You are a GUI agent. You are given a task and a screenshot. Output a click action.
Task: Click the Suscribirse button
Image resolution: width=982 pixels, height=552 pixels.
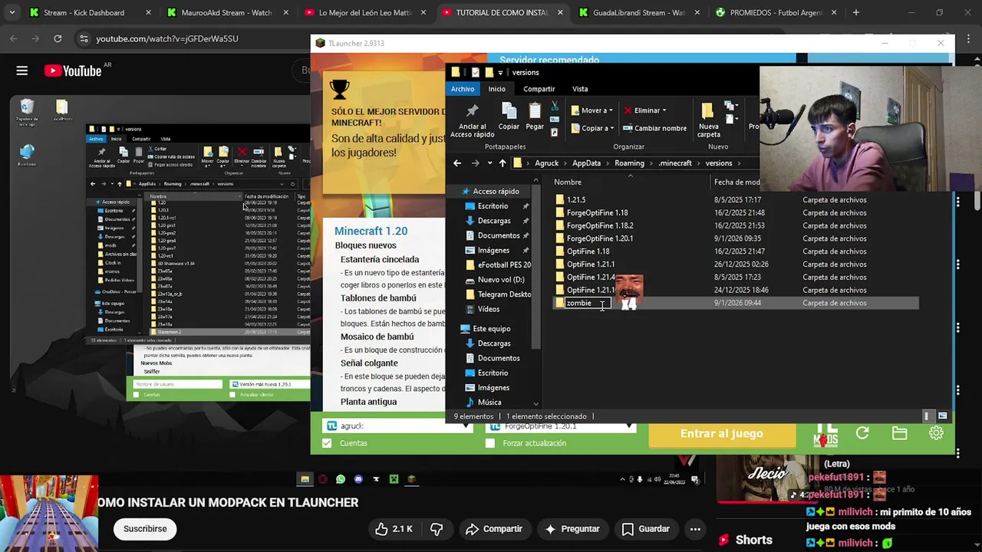click(145, 529)
